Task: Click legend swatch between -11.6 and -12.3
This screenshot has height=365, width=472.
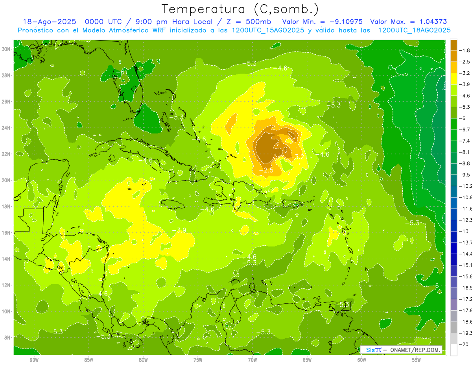Action: [454, 215]
